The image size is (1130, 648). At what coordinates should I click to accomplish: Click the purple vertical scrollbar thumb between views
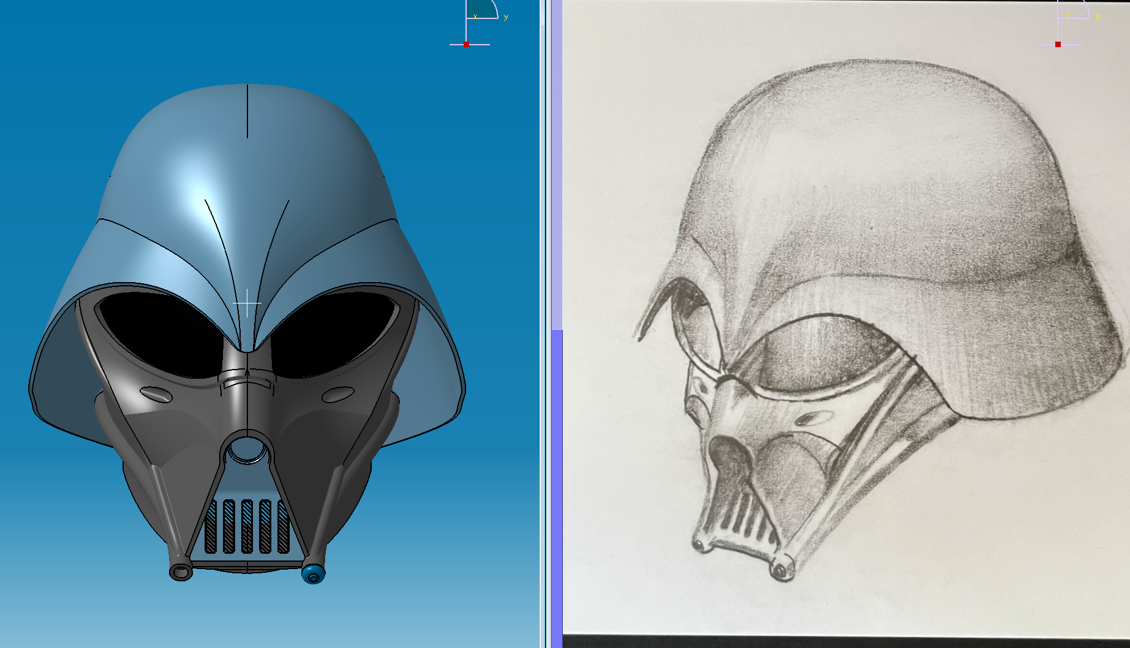[x=557, y=488]
